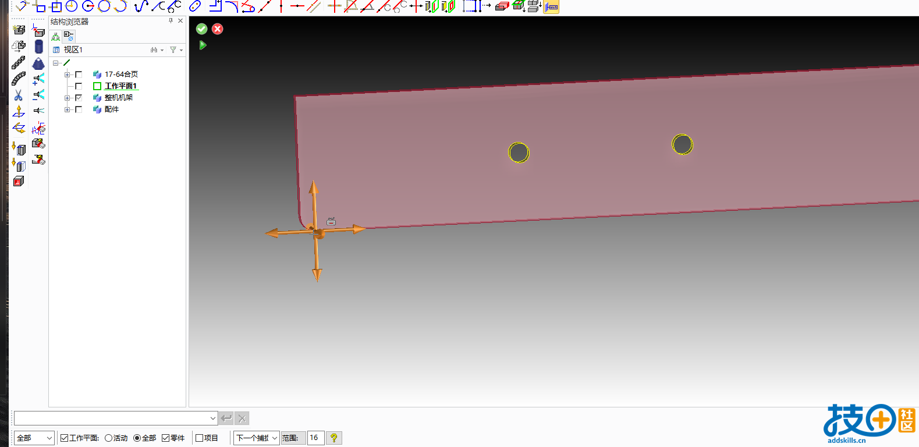The image size is (919, 447).
Task: Click the 范围 range value field
Action: tap(315, 438)
